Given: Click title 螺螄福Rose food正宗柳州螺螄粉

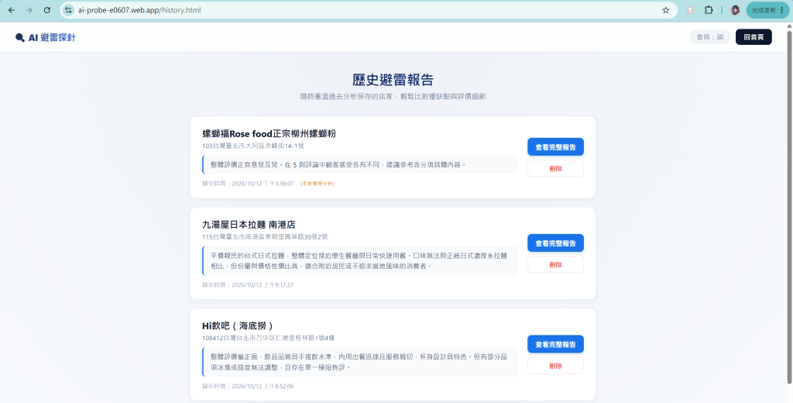Looking at the screenshot, I should click(269, 133).
